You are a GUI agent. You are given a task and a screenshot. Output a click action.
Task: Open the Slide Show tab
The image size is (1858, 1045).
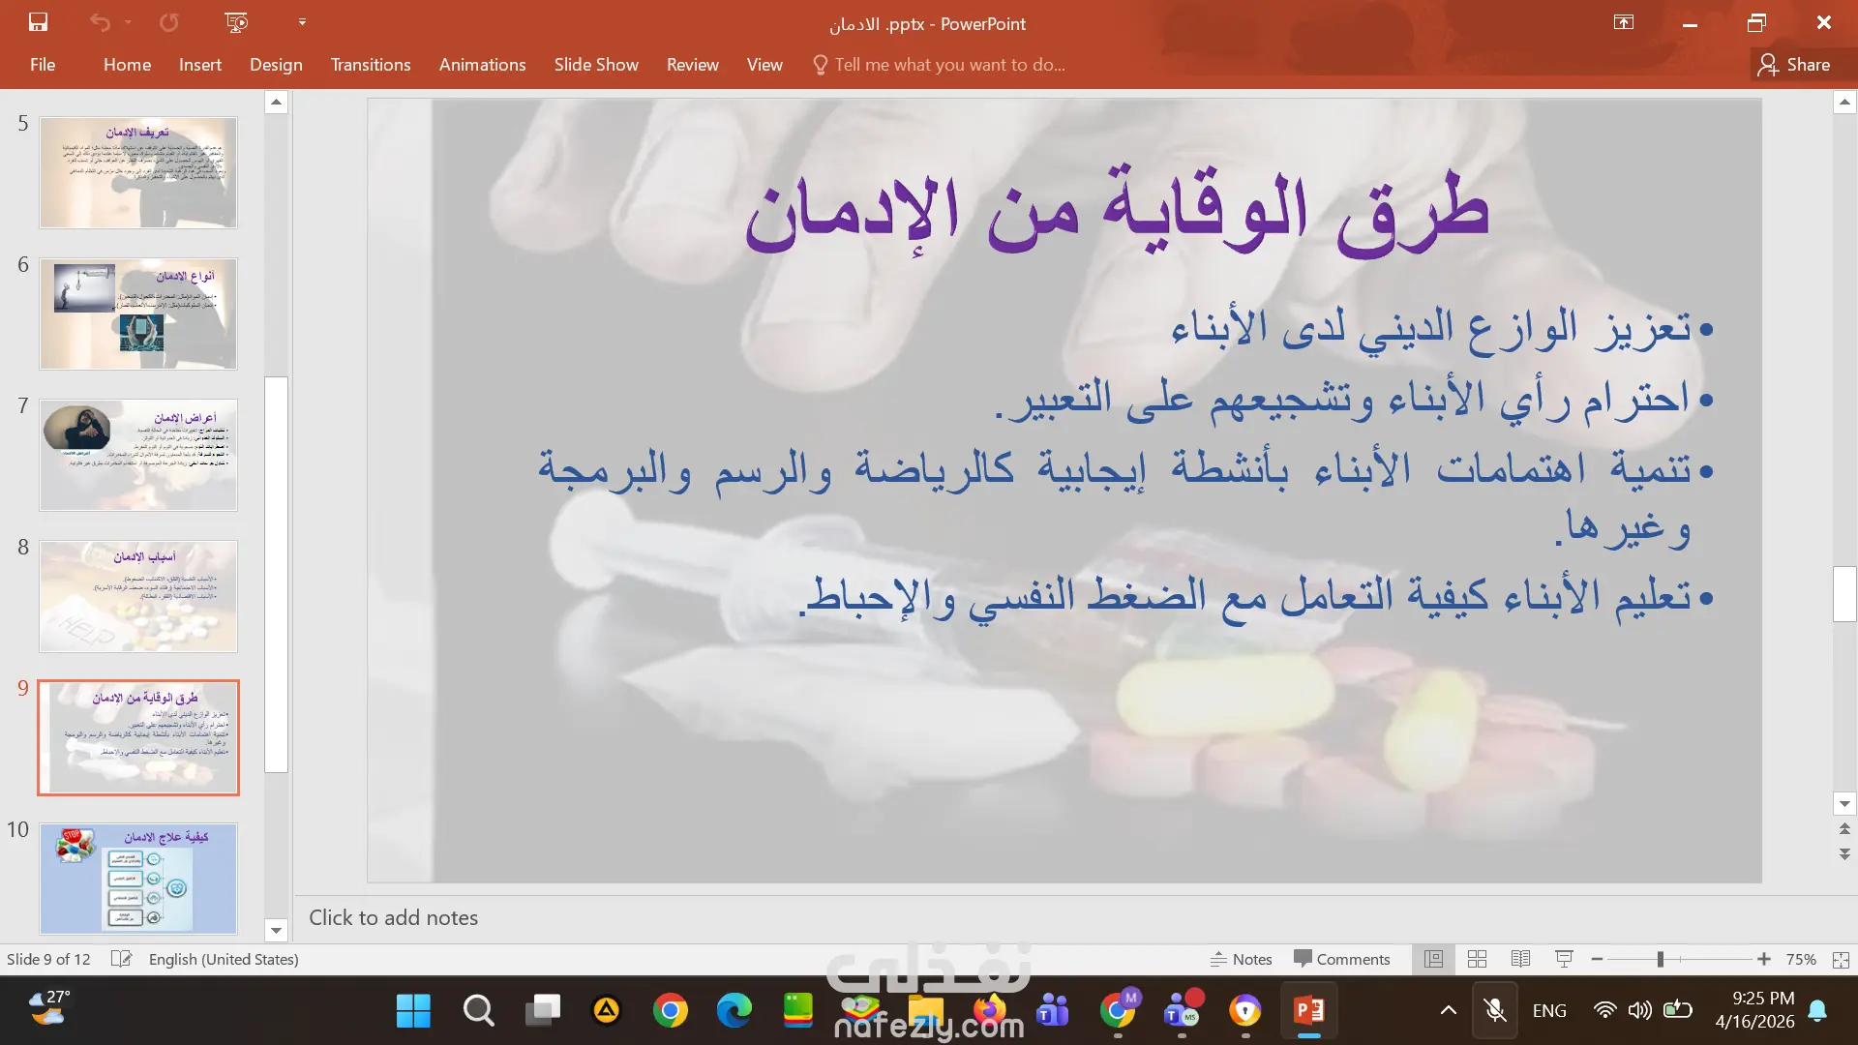596,65
